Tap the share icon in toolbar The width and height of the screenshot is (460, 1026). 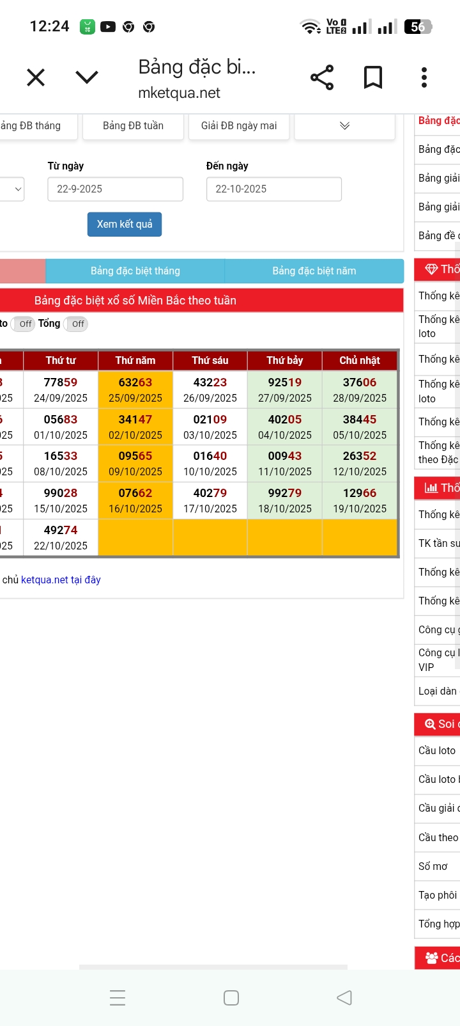click(x=322, y=78)
